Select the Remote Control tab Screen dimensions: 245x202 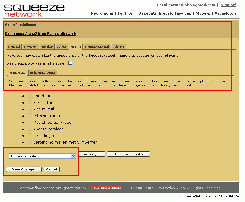97,47
